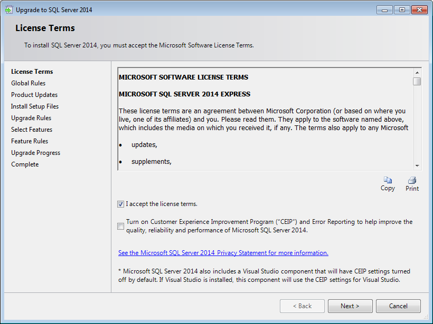Click the 'MICROSOFT SOFTWARE LICENSE TERMS' heading
Screen dimensions: 433x324
[184, 77]
